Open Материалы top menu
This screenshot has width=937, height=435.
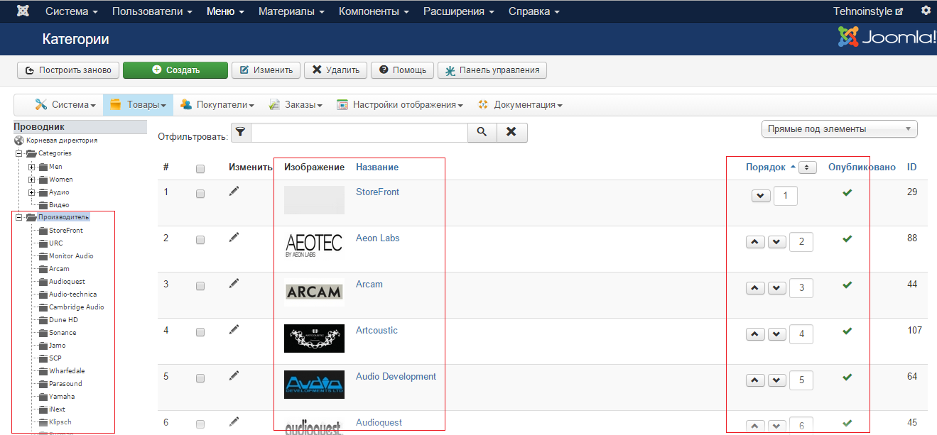pos(291,11)
